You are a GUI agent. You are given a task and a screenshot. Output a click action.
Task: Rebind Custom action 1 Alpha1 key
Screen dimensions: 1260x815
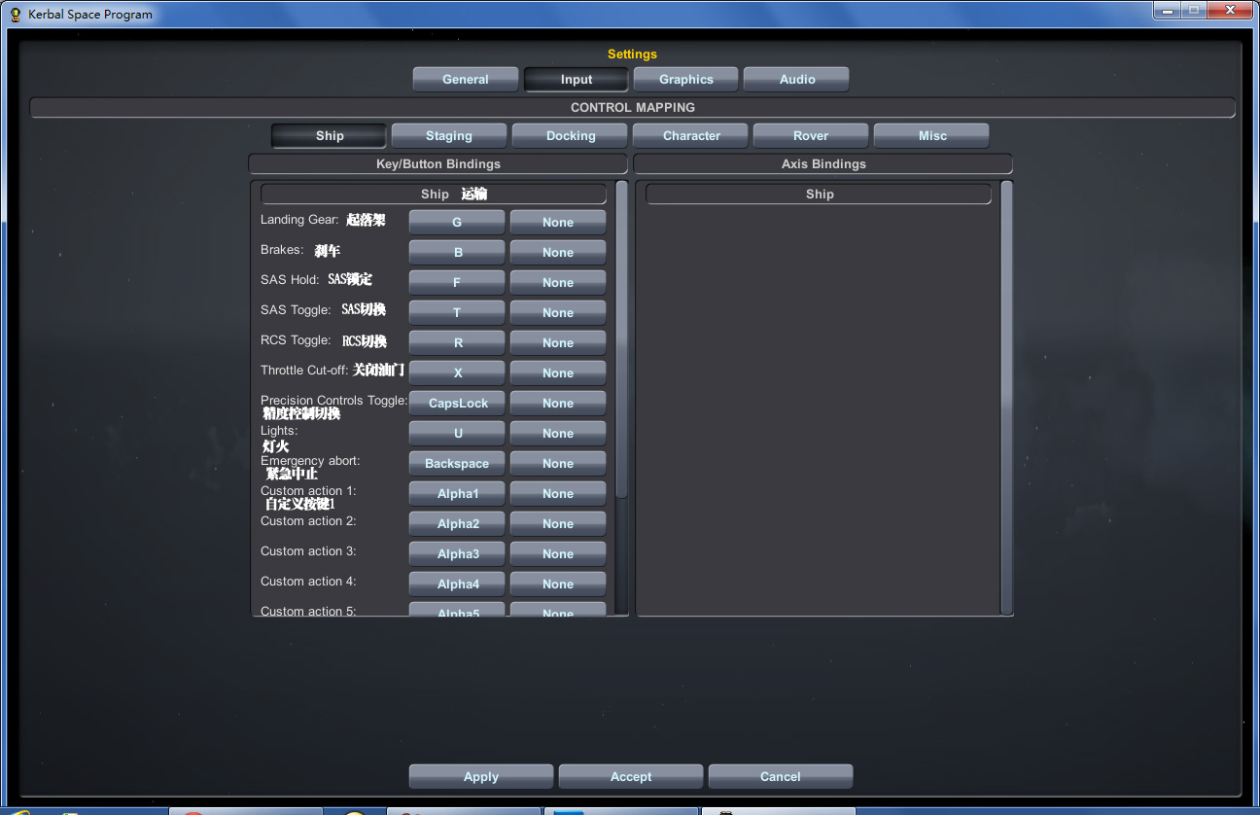[457, 494]
